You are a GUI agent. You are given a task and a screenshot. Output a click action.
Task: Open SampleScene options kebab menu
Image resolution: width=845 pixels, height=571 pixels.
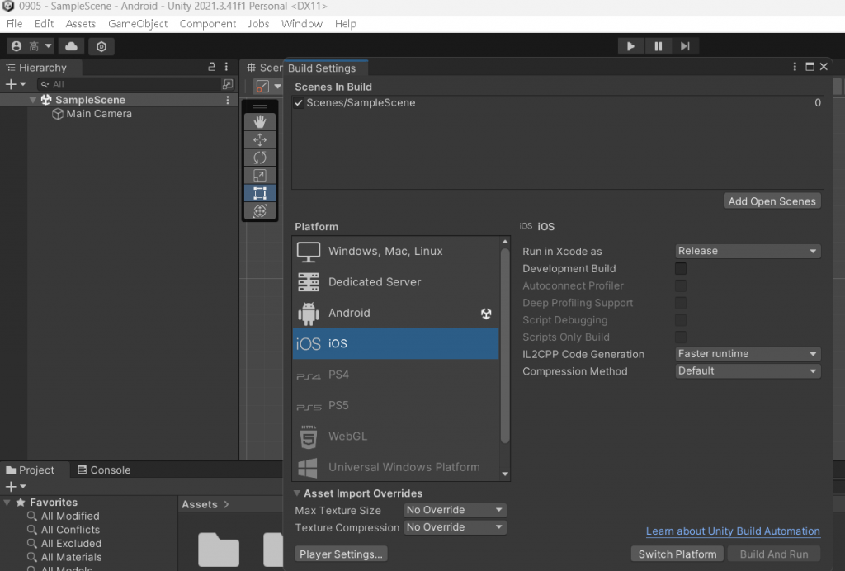(228, 100)
